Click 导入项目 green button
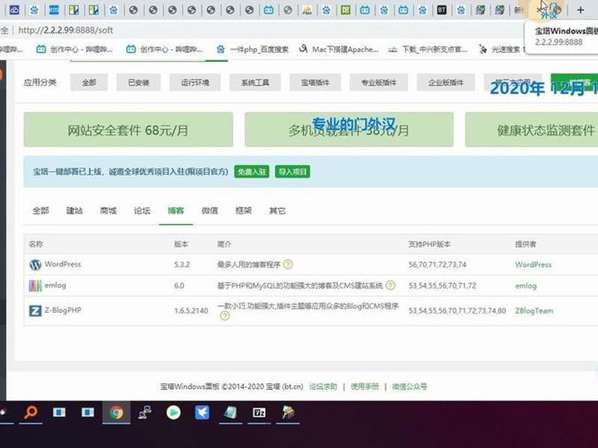This screenshot has width=598, height=448. tap(292, 172)
